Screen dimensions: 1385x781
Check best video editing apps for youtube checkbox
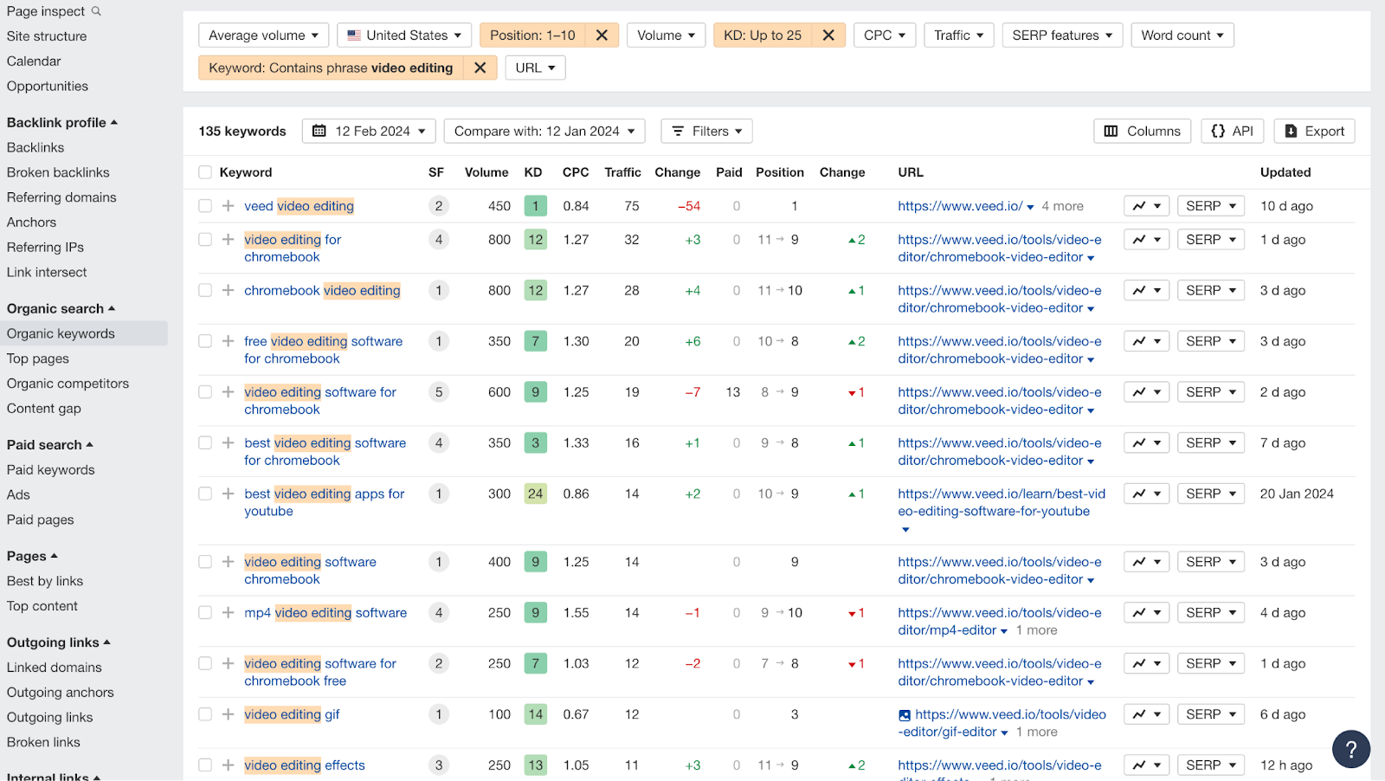205,494
